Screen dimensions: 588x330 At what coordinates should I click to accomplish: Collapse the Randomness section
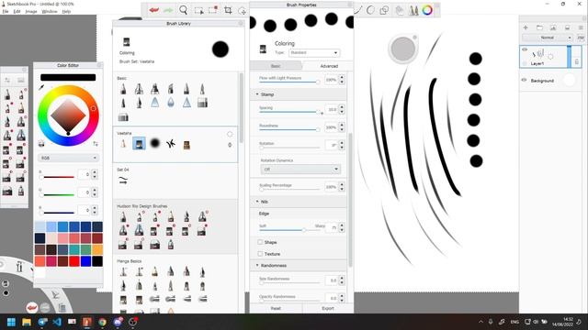(x=257, y=265)
